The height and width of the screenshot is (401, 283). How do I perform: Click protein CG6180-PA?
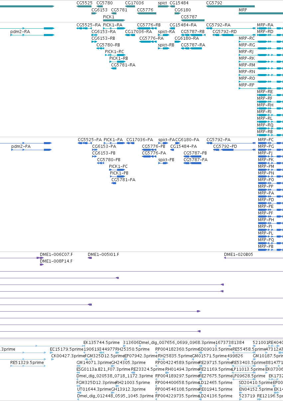click(x=187, y=140)
